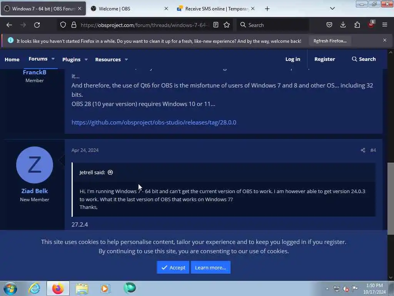The height and width of the screenshot is (296, 394).
Task: Reload the current page
Action: 37,25
